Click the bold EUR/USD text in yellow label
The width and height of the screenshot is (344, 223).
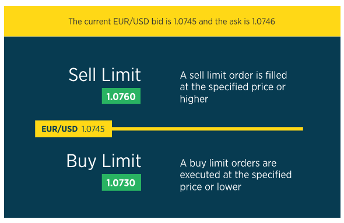[x=59, y=129]
